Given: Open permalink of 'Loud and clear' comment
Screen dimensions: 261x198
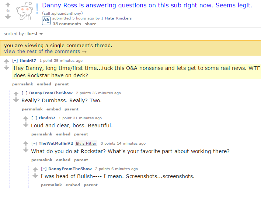Looking at the screenshot, I should pos(42,134).
